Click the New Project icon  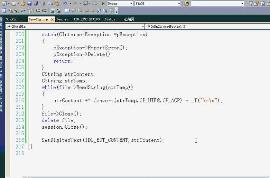4,3
